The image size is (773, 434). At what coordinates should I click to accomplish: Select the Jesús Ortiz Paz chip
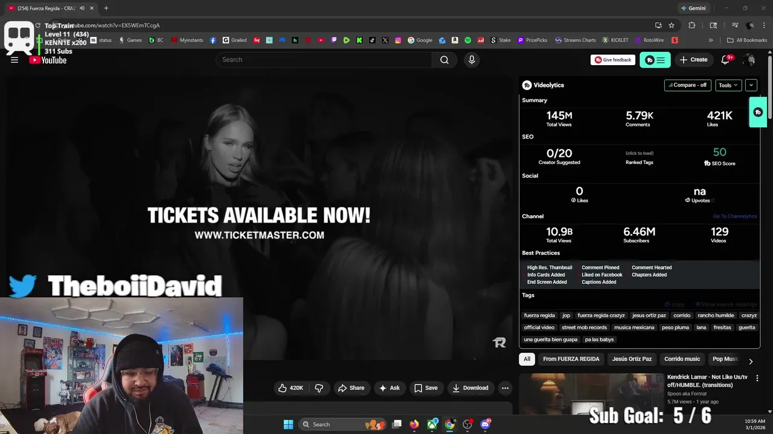[x=632, y=359]
